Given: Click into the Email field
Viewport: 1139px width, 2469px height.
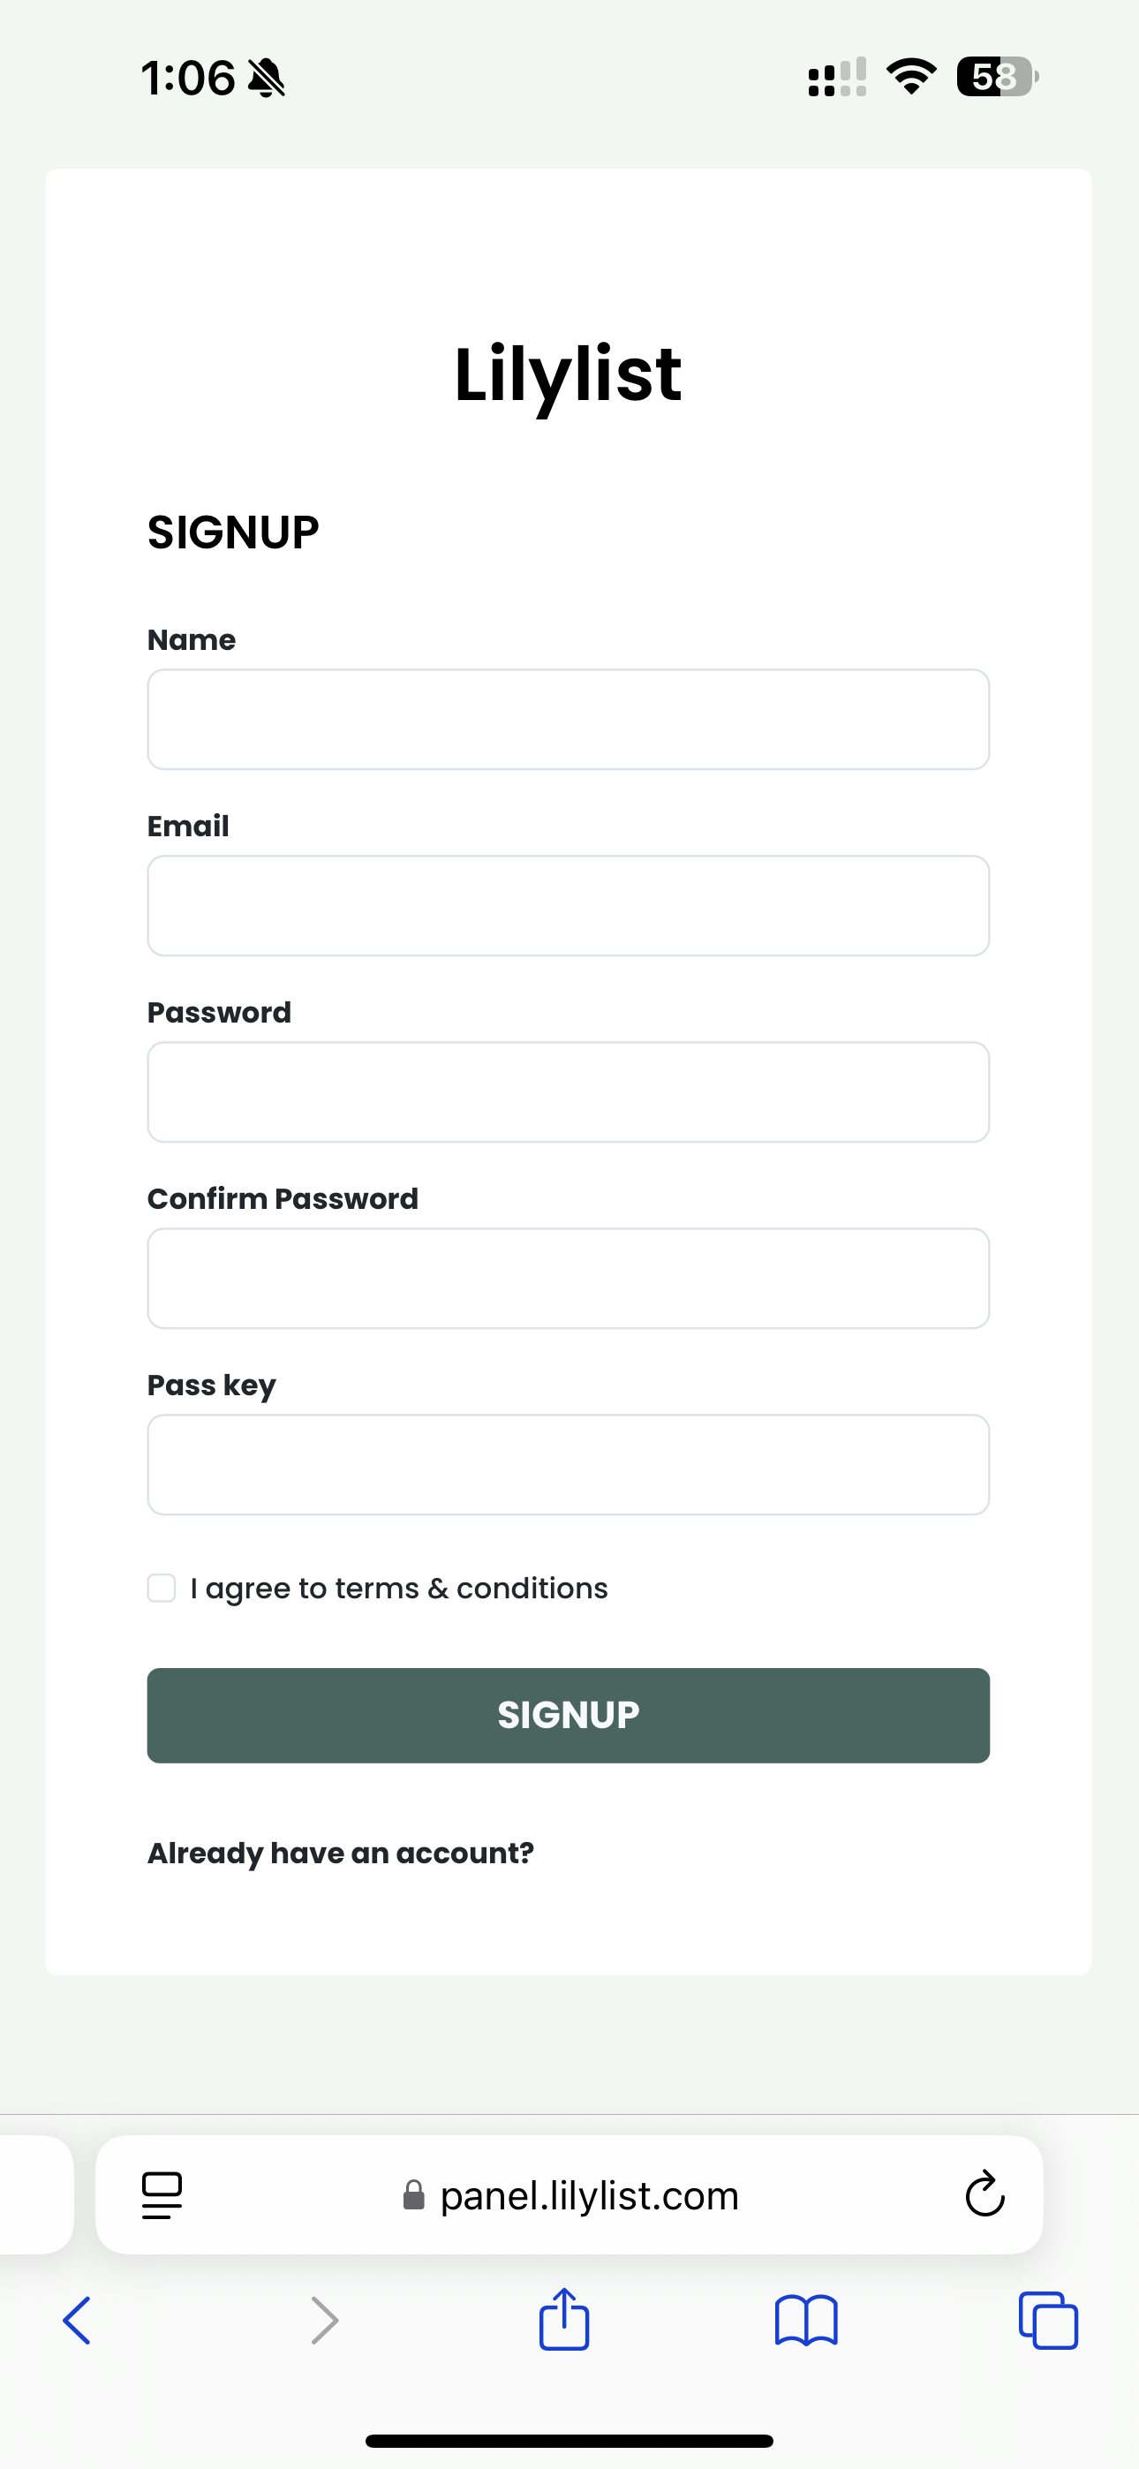Looking at the screenshot, I should point(569,906).
